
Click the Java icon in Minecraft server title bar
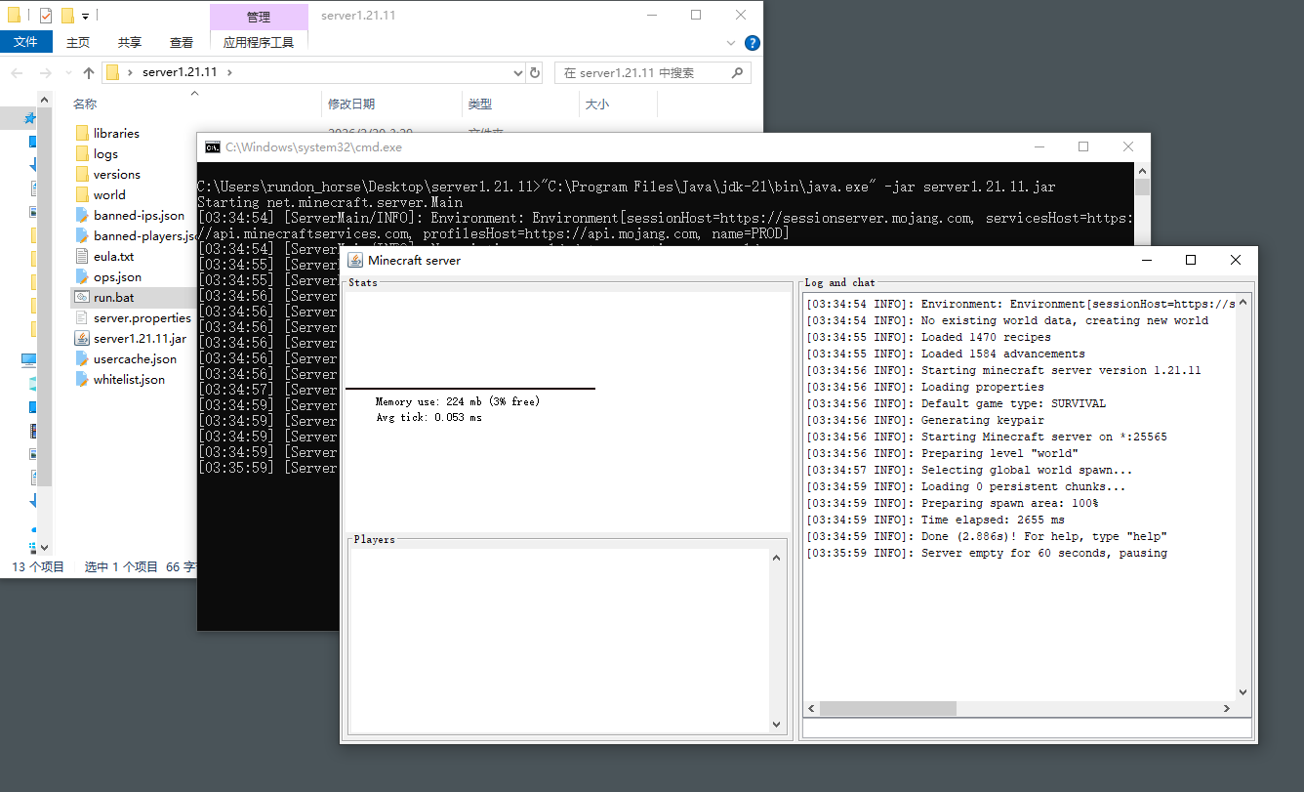point(355,261)
